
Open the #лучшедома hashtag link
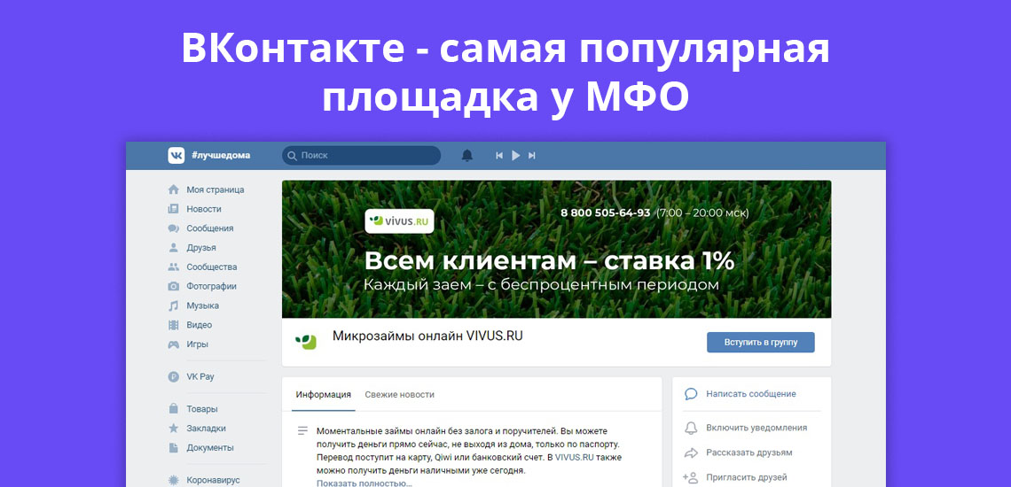click(x=221, y=155)
